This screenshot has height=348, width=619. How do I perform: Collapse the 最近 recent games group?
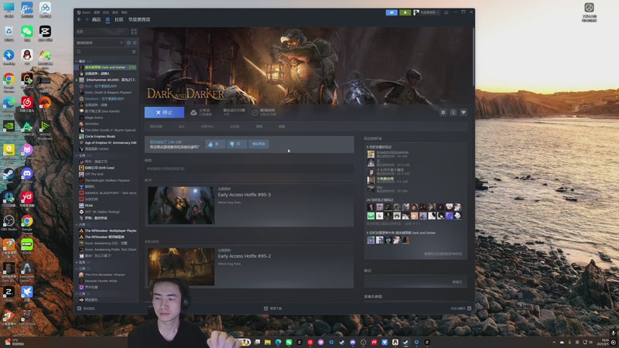77,61
